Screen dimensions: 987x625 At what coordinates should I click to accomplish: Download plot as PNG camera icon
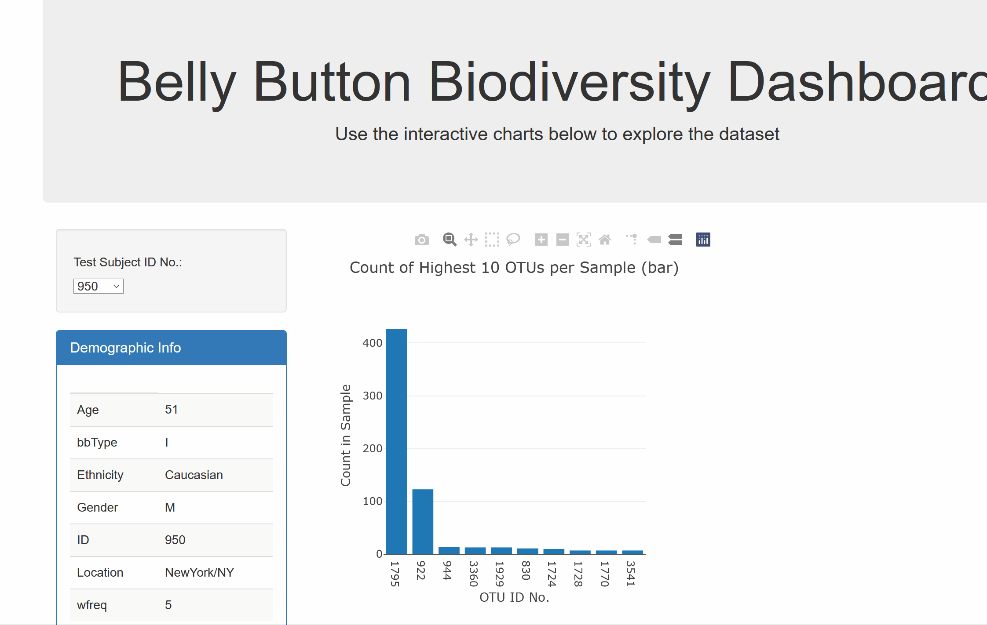pyautogui.click(x=421, y=240)
